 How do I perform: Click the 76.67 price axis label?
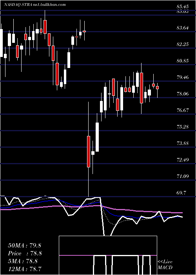click(x=183, y=110)
